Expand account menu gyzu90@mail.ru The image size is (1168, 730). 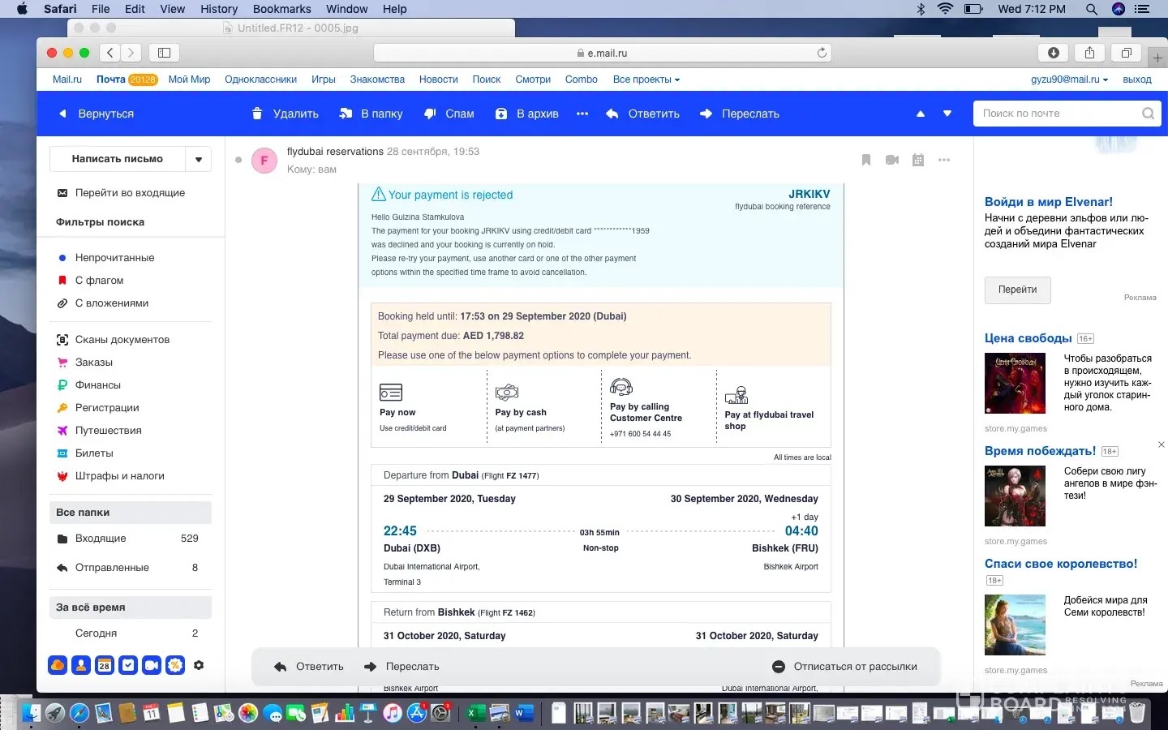click(x=1069, y=79)
